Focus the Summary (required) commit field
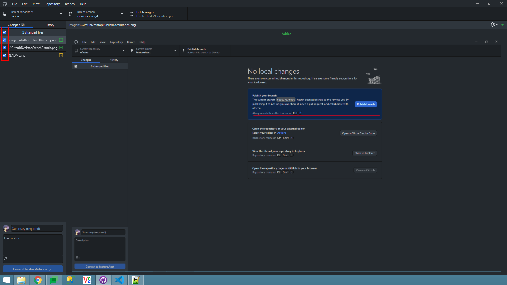 coord(37,228)
